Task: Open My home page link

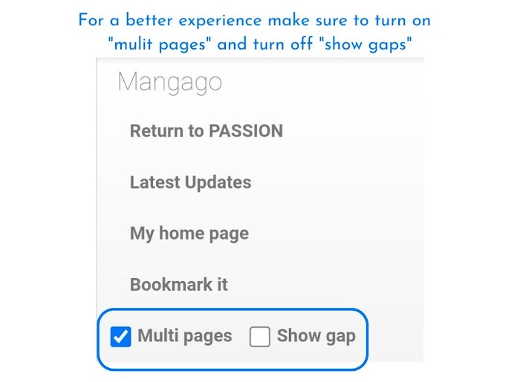Action: point(189,234)
